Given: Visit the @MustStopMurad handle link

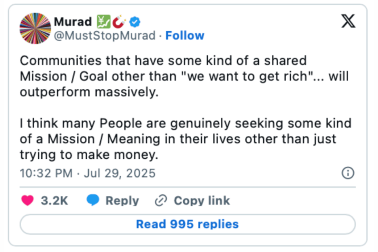Looking at the screenshot, I should tap(105, 36).
